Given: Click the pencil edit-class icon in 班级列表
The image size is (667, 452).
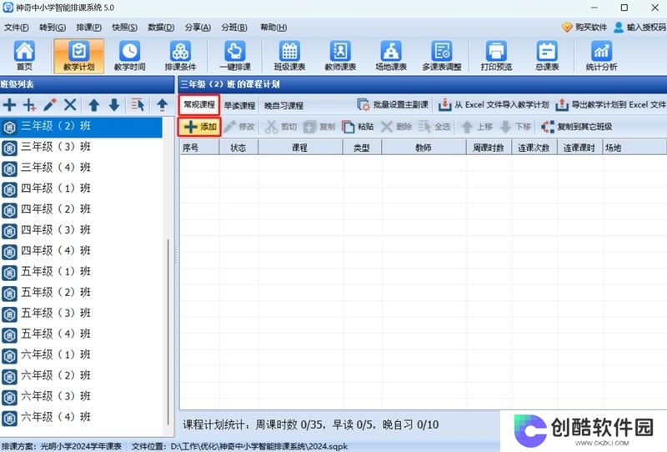Looking at the screenshot, I should coord(50,105).
